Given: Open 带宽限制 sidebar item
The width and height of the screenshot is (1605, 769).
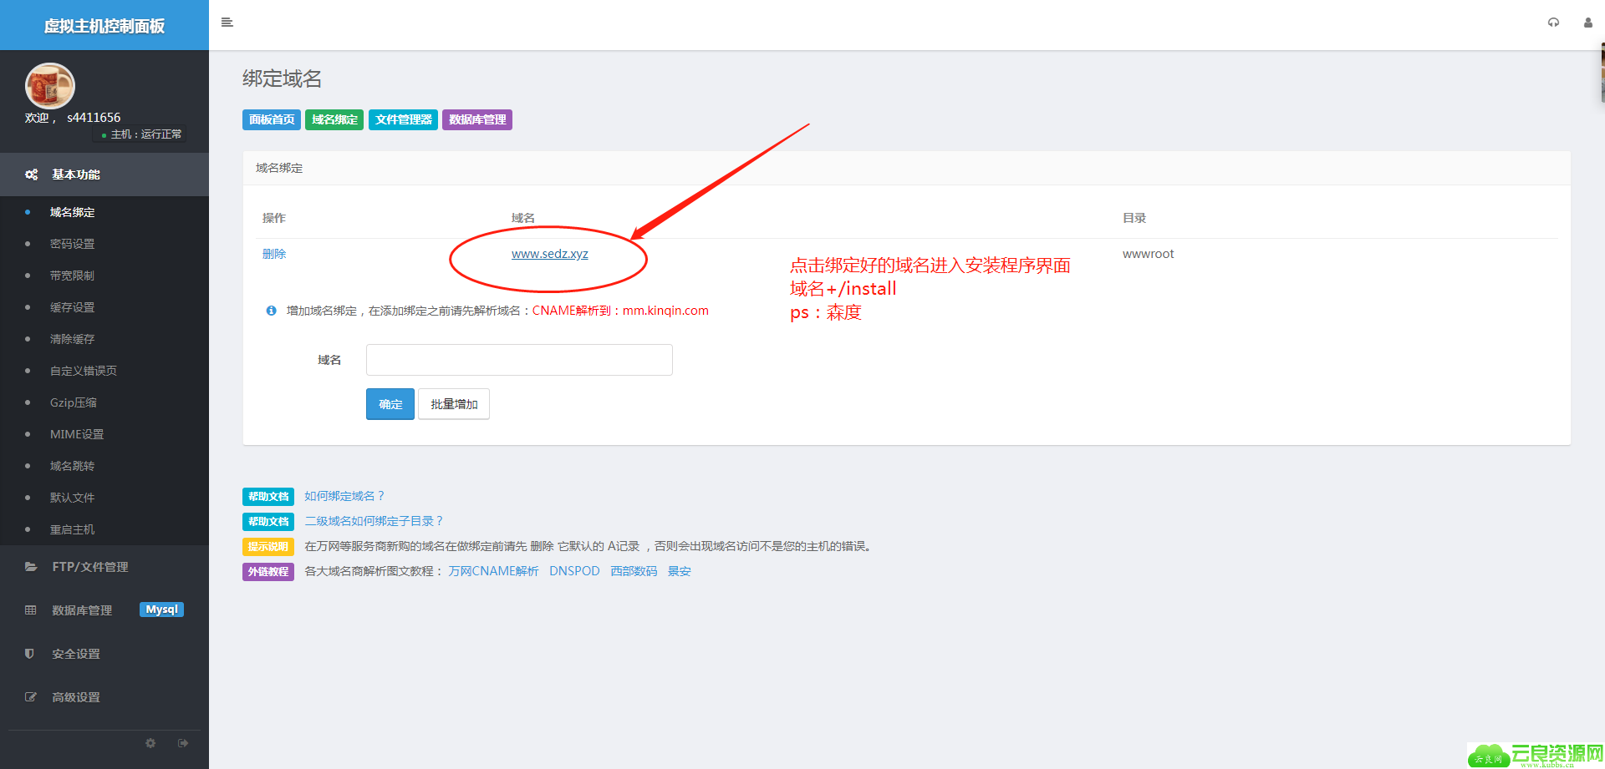Looking at the screenshot, I should [72, 276].
